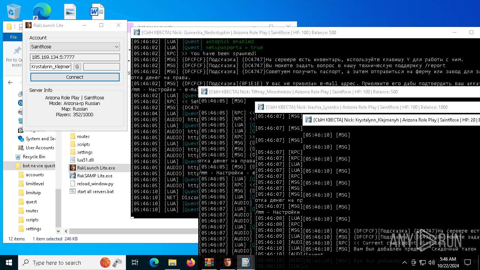This screenshot has height=270, width=480.
Task: Open the Word document desktop icon
Action: click(97, 12)
